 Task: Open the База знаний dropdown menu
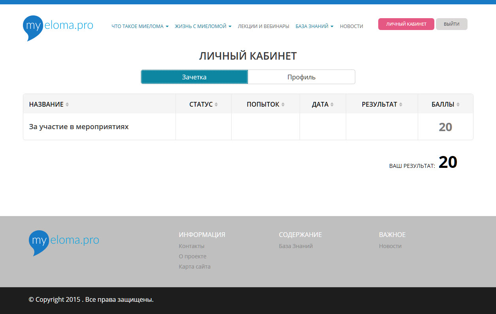(314, 26)
